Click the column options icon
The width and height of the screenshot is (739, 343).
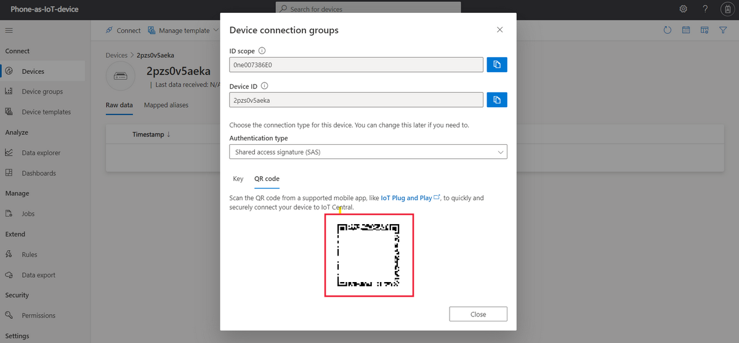(705, 30)
